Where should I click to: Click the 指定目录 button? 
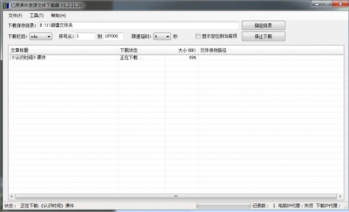pos(263,26)
